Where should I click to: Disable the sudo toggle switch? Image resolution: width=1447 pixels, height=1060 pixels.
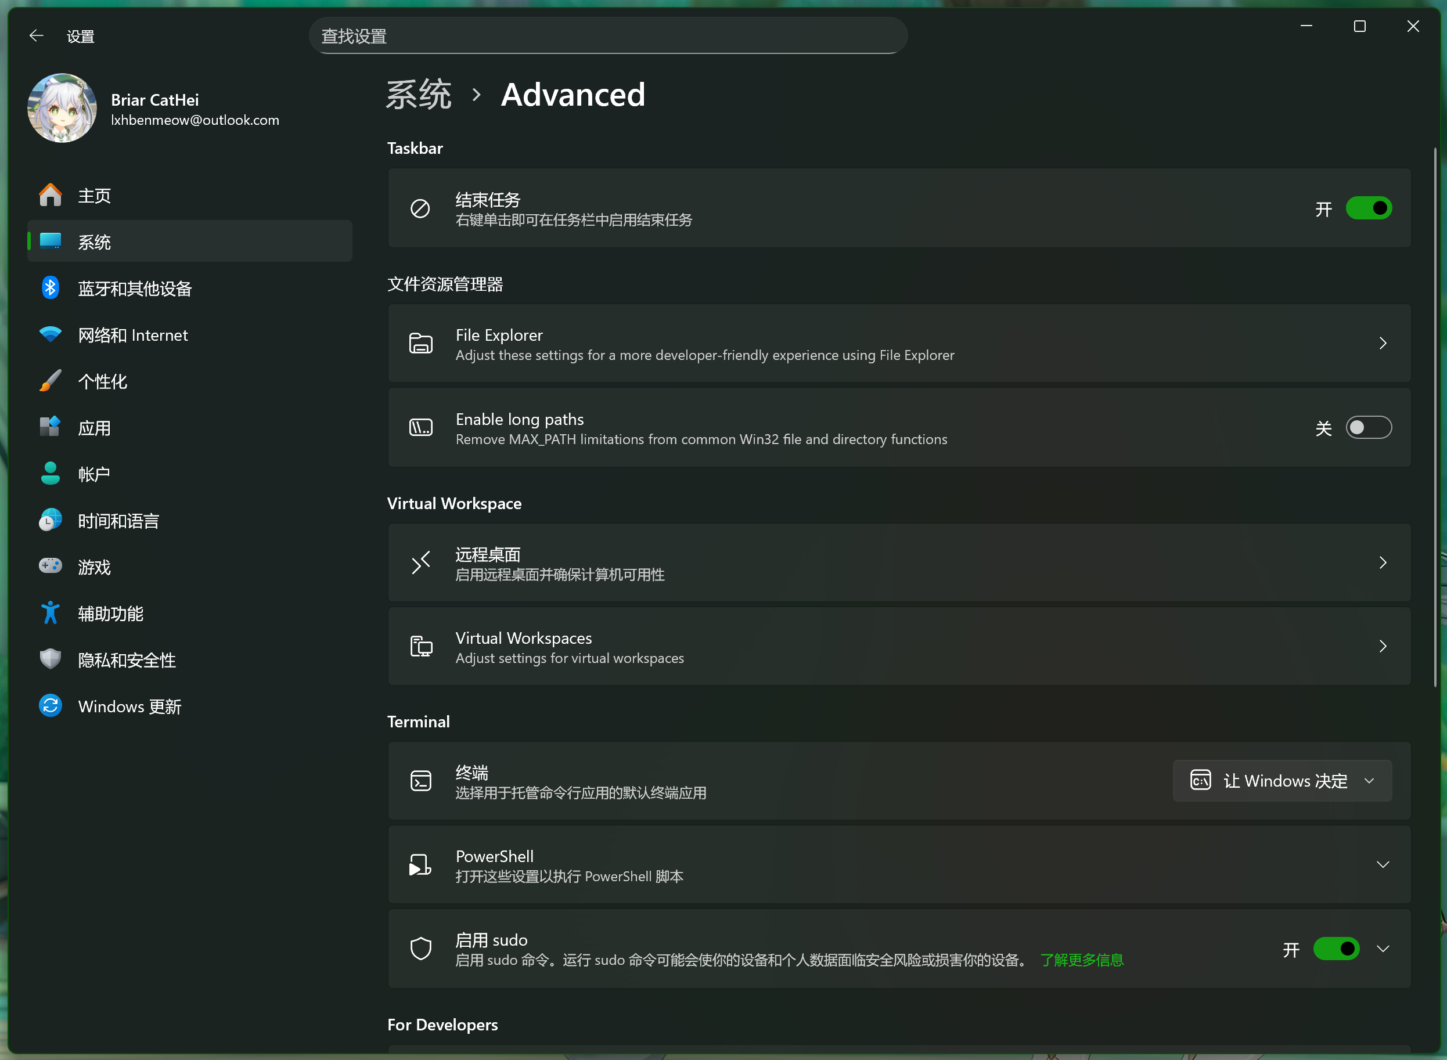(x=1336, y=949)
